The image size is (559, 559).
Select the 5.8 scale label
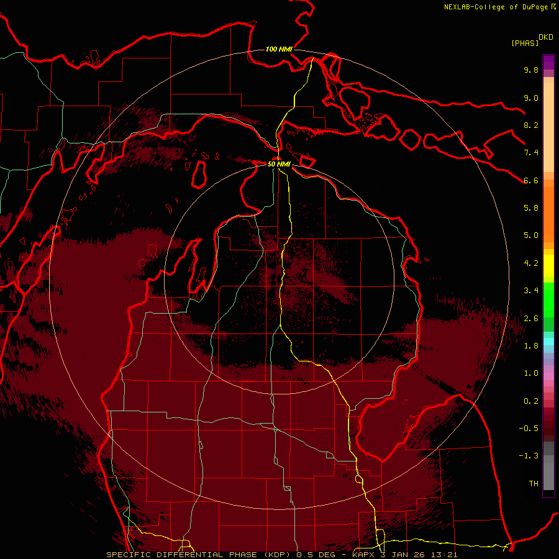pos(531,207)
